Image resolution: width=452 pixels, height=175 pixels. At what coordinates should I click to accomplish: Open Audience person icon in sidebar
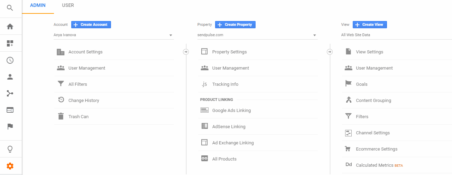[10, 77]
